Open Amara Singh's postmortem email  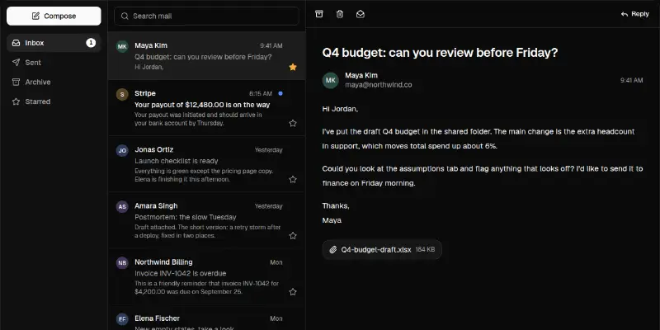pos(206,220)
